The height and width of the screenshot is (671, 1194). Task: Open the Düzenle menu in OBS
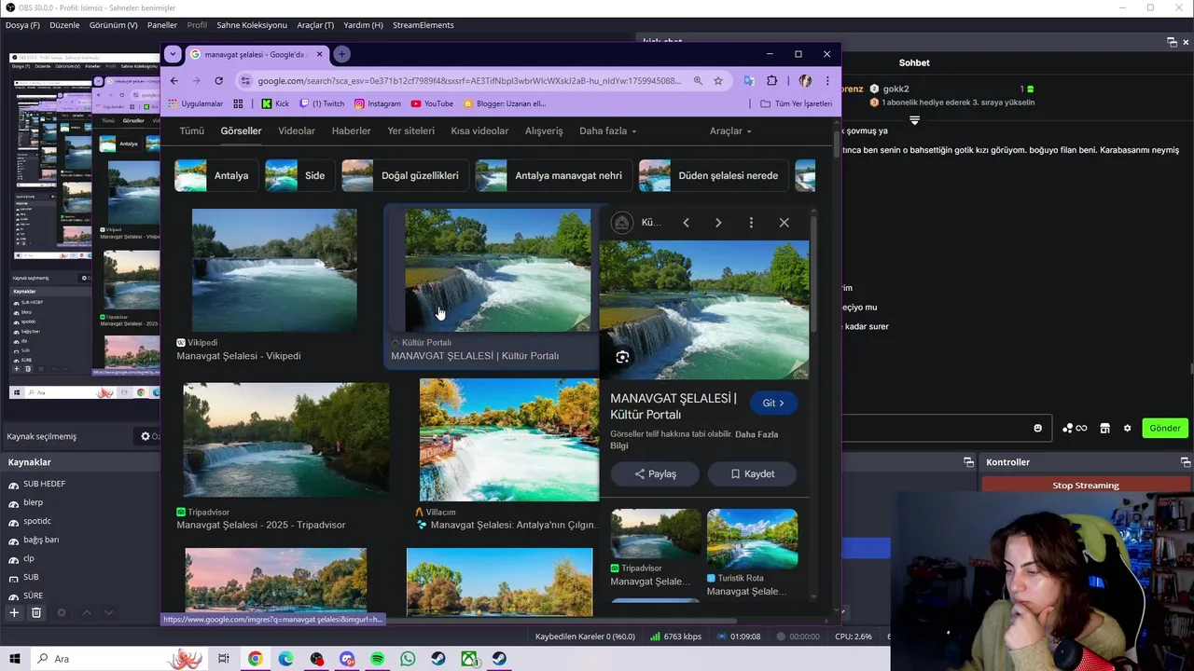point(64,25)
